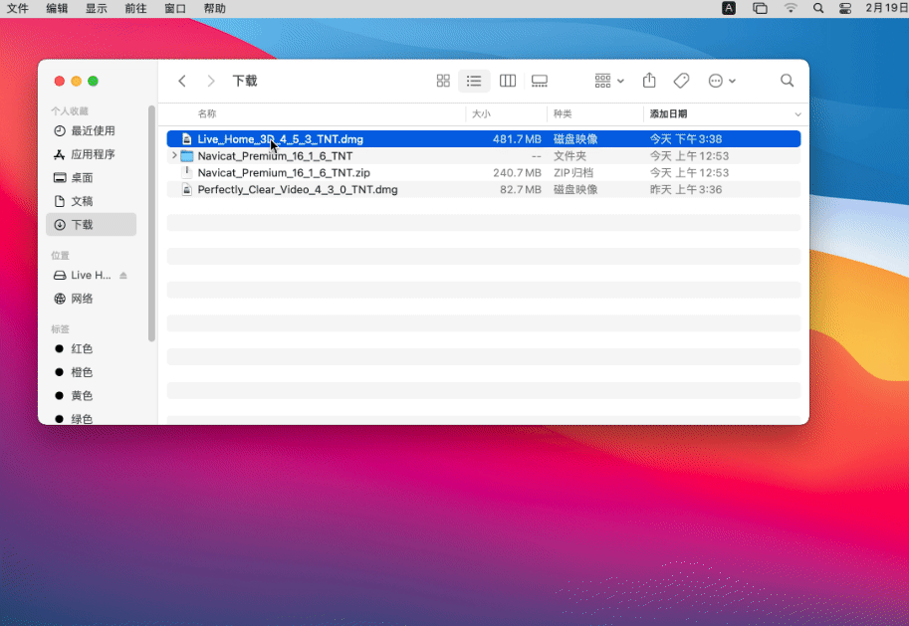Open the Wi-Fi menu bar icon
The height and width of the screenshot is (626, 909).
click(x=791, y=8)
